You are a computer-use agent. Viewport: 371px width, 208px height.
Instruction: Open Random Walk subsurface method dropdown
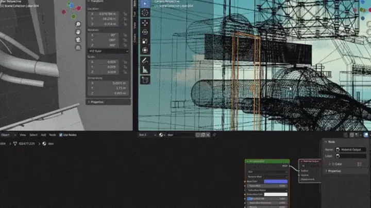tap(267, 177)
